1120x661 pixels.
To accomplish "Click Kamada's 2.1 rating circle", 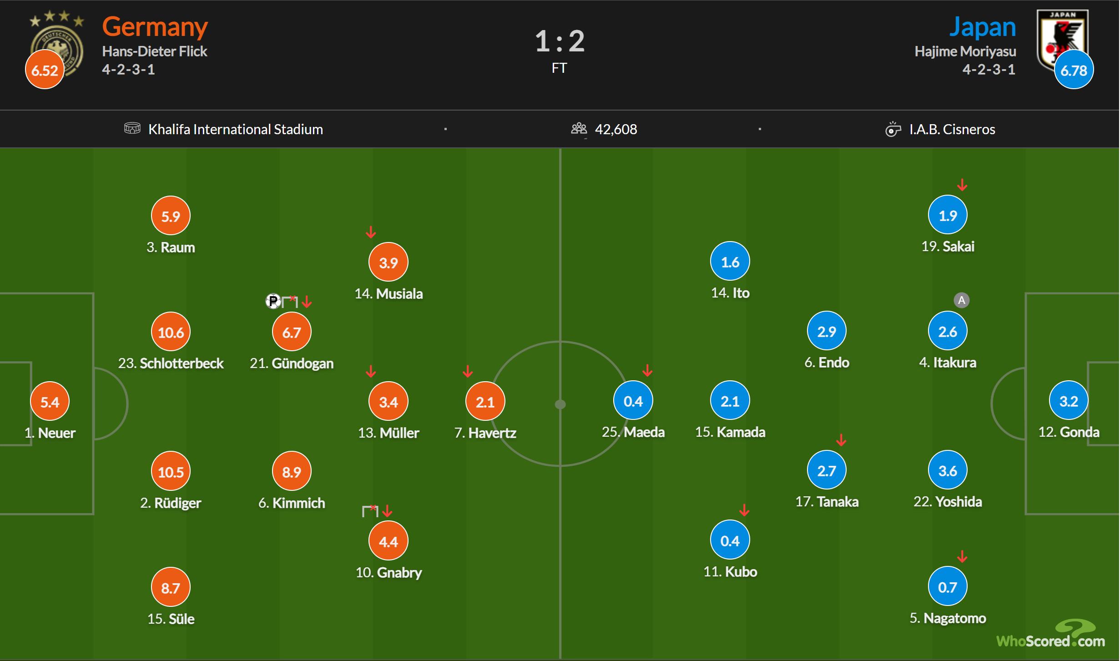I will [x=730, y=401].
